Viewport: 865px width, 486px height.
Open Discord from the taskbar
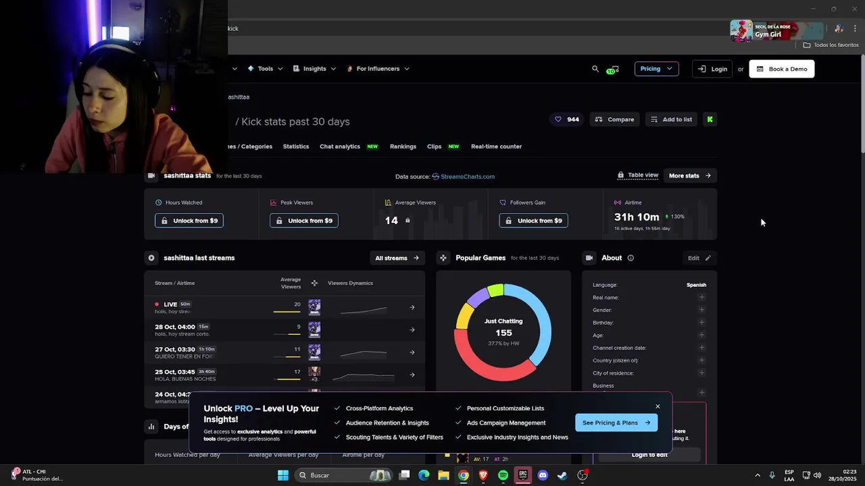point(543,475)
